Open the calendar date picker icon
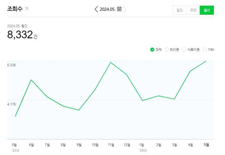 point(119,9)
